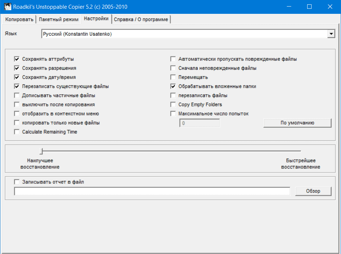Open the Справка / О программе tab
The image size is (341, 254).
pyautogui.click(x=141, y=19)
